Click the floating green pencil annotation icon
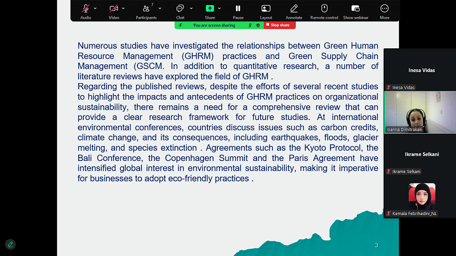 10,244
